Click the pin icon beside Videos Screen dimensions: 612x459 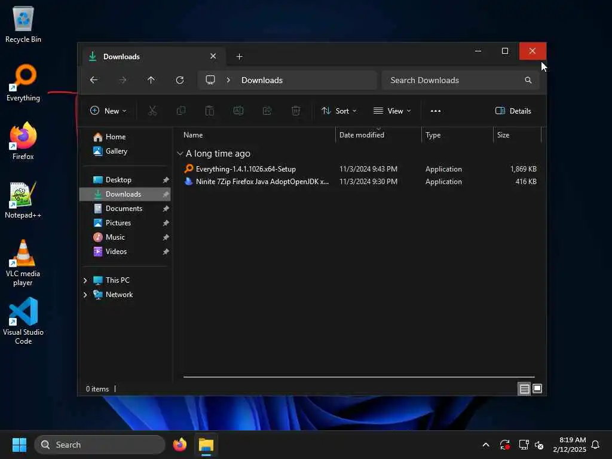point(166,252)
